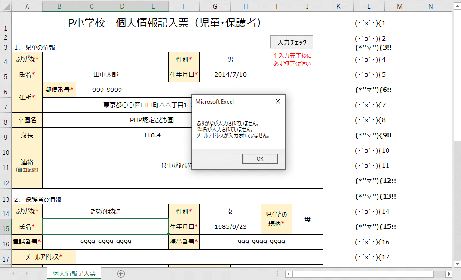Screen dimensions: 461x280
Task: Click the empty guardian 氏名 cell
Action: coord(105,227)
